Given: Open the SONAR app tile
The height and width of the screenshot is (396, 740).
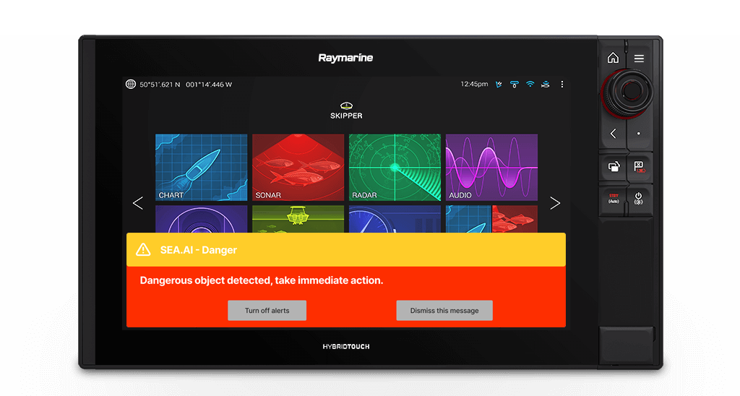Looking at the screenshot, I should tap(298, 168).
